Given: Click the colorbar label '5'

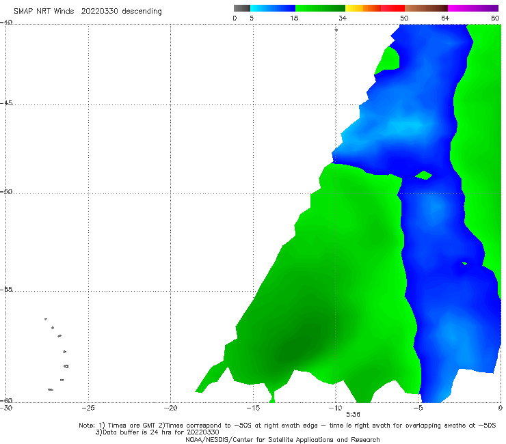Looking at the screenshot, I should coord(252,18).
